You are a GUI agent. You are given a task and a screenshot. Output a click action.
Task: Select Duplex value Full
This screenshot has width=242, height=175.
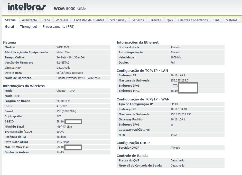coord(173,63)
